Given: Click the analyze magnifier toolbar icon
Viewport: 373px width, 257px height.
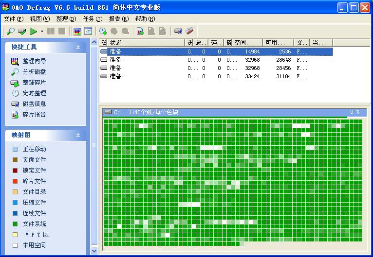Looking at the screenshot, I should pyautogui.click(x=10, y=31).
